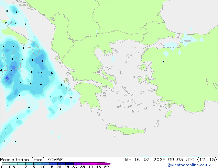Viewport: 218px width, 168px height.
Task: Click the date Mo 16-03-2026 text
Action: (x=145, y=160)
